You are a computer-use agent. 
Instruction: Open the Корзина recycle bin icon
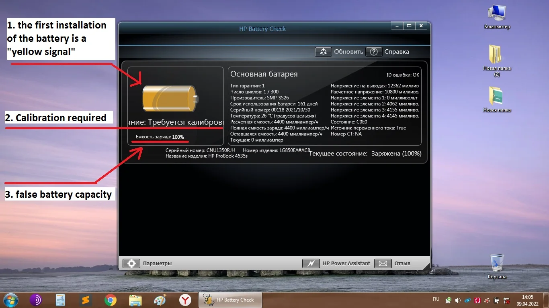tap(497, 266)
